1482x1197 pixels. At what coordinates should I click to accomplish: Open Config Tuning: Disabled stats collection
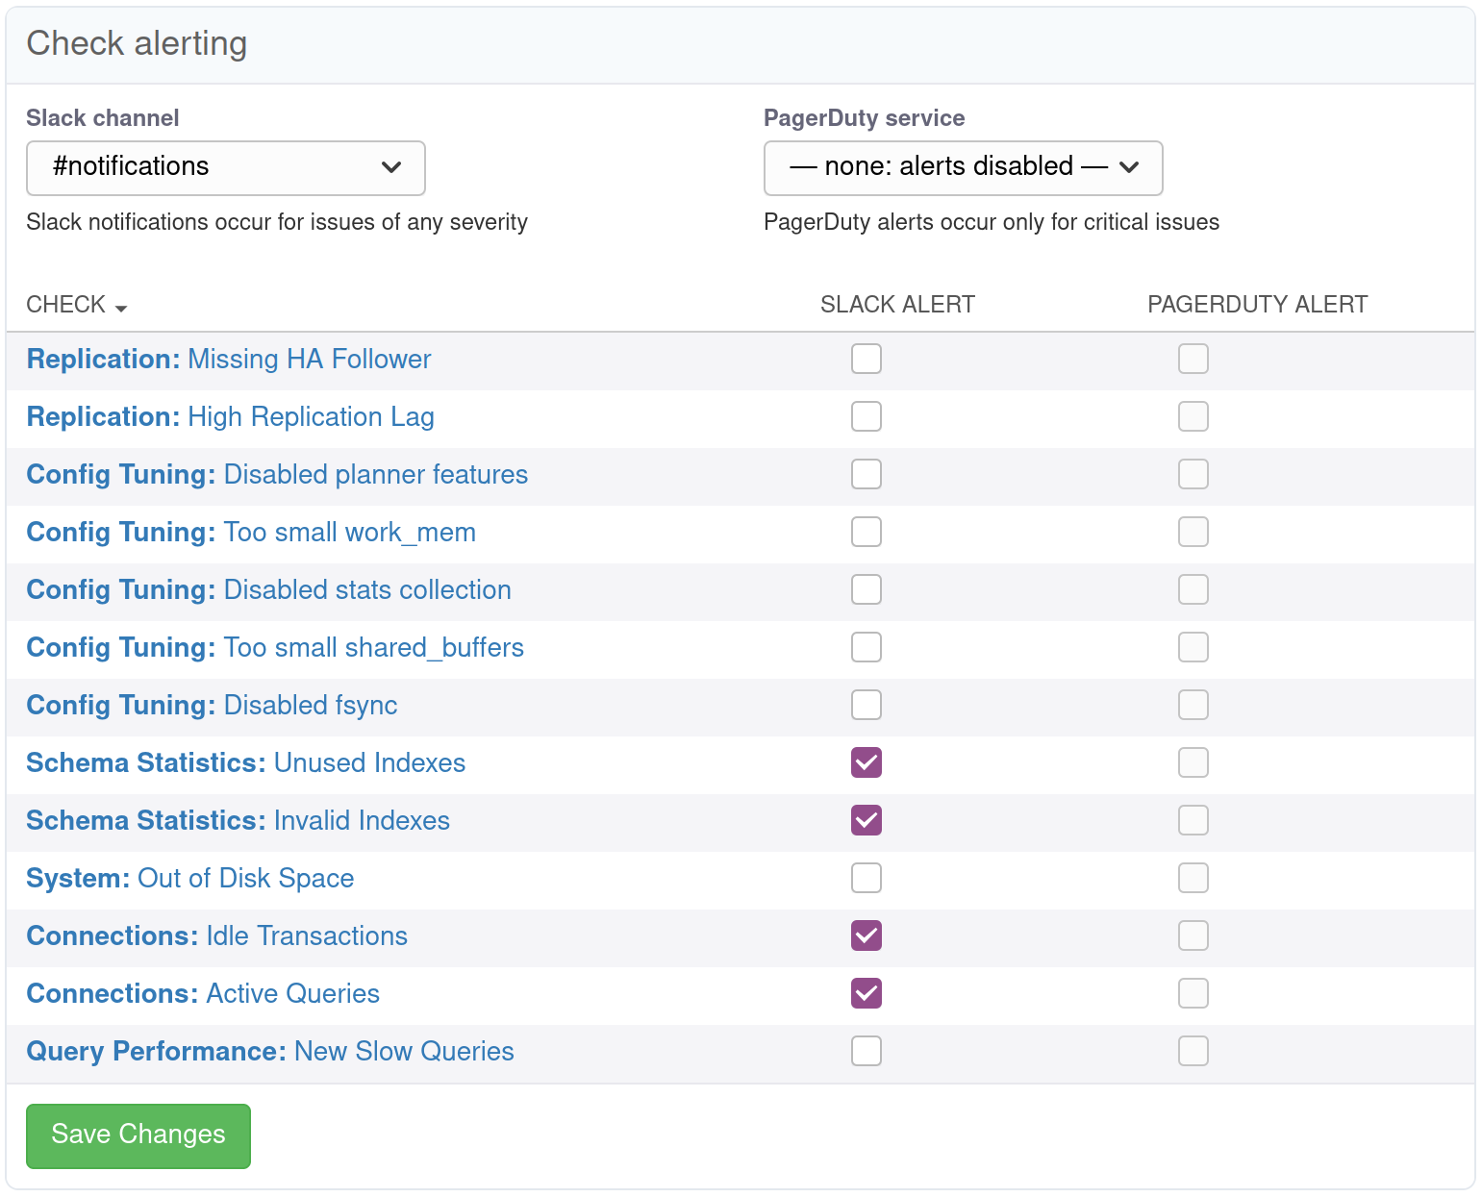pyautogui.click(x=269, y=590)
